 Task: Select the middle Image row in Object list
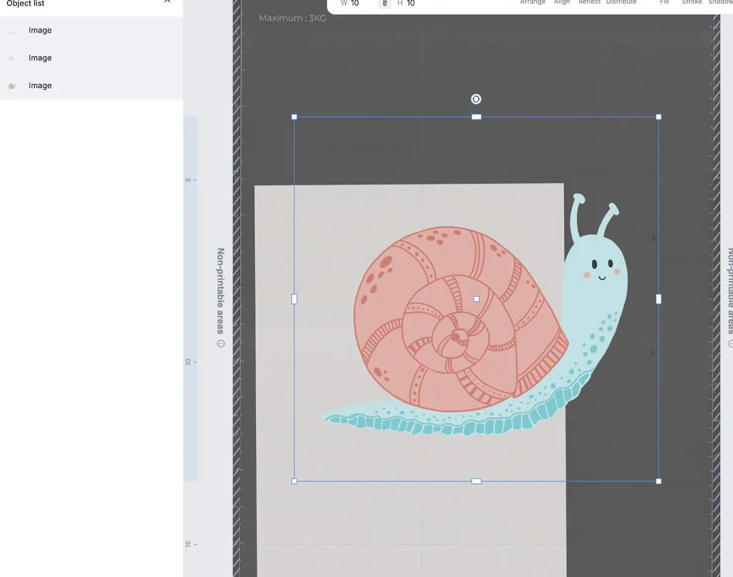pos(92,58)
